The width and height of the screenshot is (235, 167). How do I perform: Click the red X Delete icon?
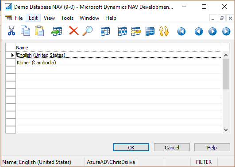coord(74,31)
